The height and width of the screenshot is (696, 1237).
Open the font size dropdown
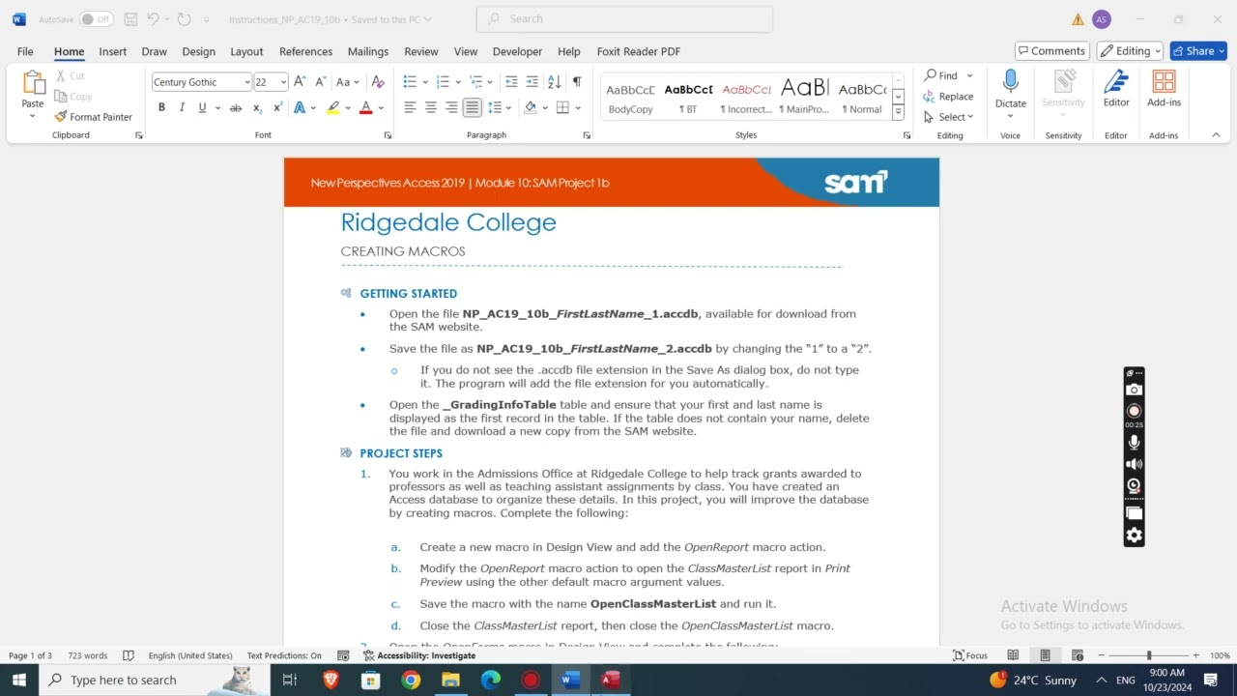click(282, 82)
